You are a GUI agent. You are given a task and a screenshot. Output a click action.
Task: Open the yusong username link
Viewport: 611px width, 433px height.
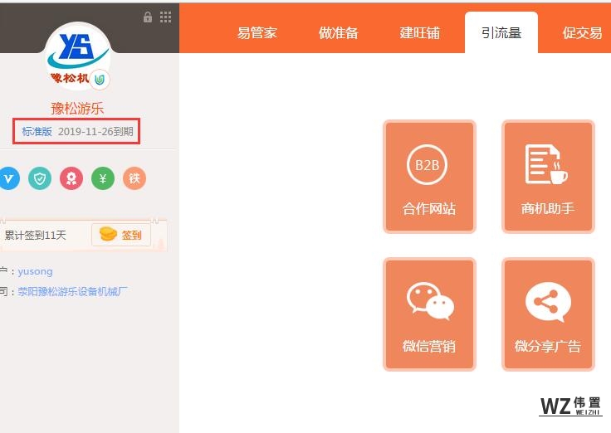(x=35, y=271)
